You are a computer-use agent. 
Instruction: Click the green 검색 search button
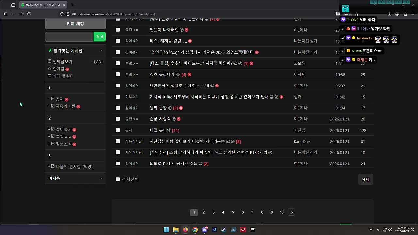pos(100,37)
